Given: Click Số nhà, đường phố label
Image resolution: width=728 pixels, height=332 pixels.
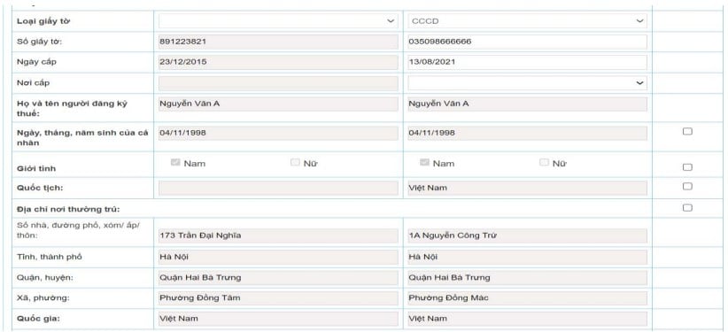Looking at the screenshot, I should coord(79,230).
